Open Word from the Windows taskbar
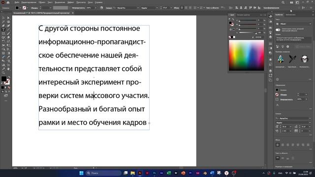 tap(212, 173)
